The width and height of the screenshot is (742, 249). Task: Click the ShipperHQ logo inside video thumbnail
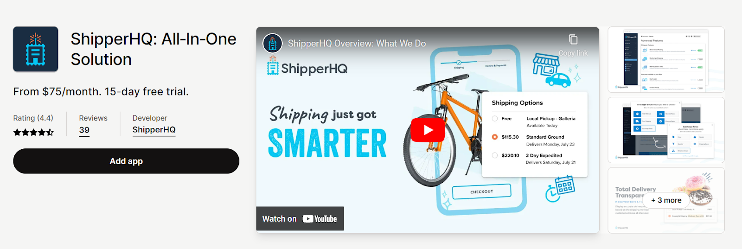307,67
